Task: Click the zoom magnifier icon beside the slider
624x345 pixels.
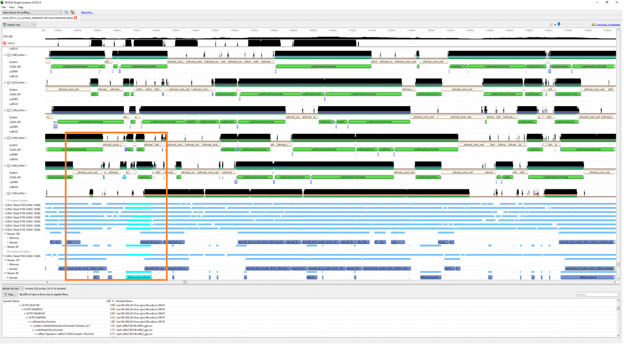Action: point(551,24)
